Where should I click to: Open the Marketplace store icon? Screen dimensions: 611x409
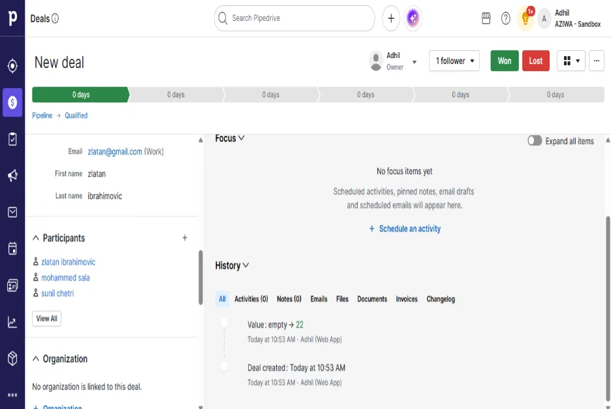tap(486, 18)
